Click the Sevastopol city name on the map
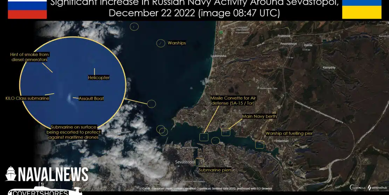The image size is (389, 195). point(185,162)
